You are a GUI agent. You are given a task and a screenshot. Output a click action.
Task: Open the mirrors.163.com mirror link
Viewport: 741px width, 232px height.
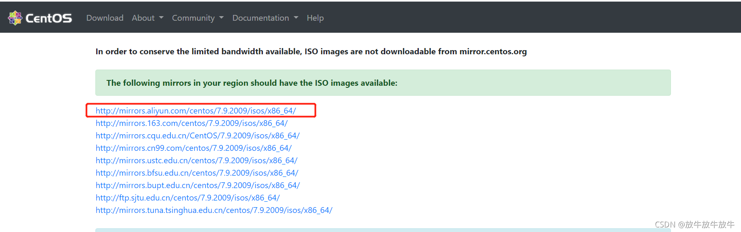192,123
